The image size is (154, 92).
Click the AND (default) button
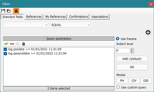click(x=132, y=59)
